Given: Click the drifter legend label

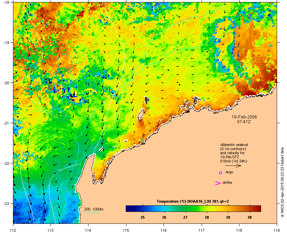Looking at the screenshot, I should (227, 183).
